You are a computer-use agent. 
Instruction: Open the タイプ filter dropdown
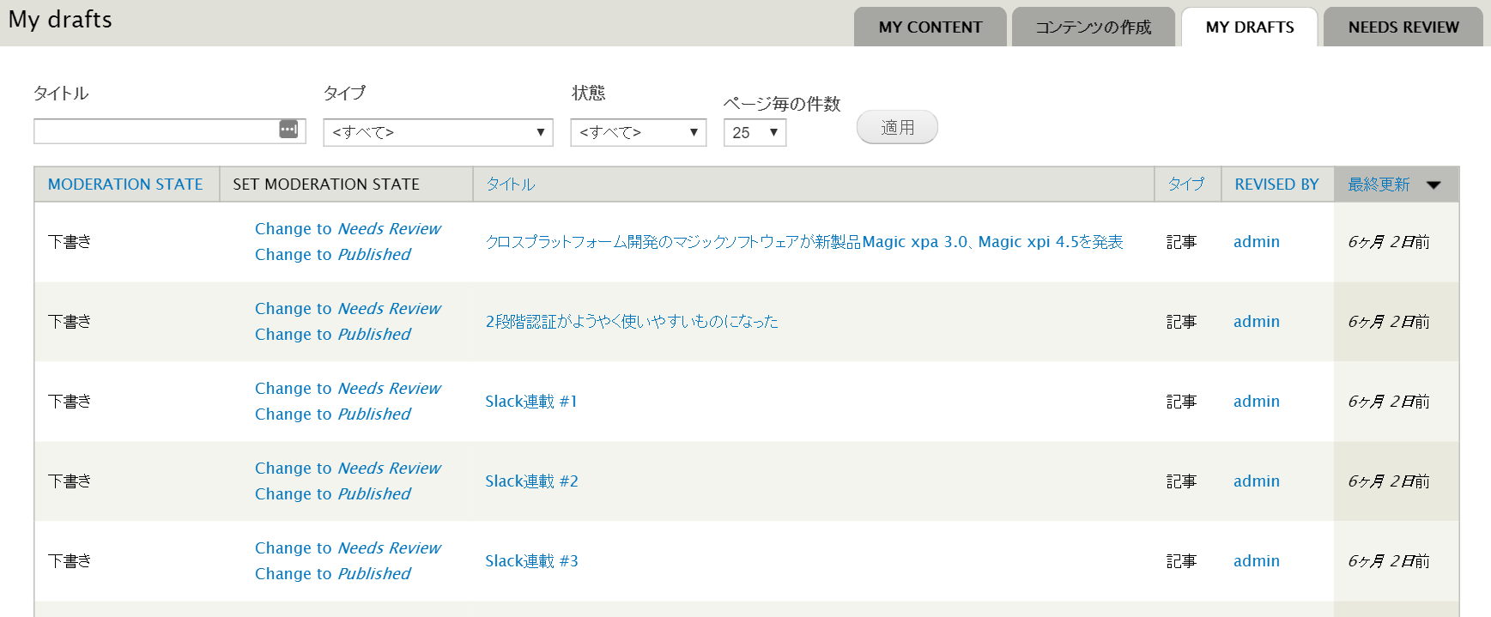(438, 132)
